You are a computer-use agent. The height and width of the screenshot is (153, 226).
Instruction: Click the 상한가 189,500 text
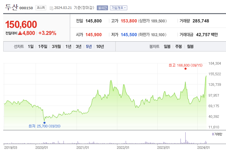152,21
